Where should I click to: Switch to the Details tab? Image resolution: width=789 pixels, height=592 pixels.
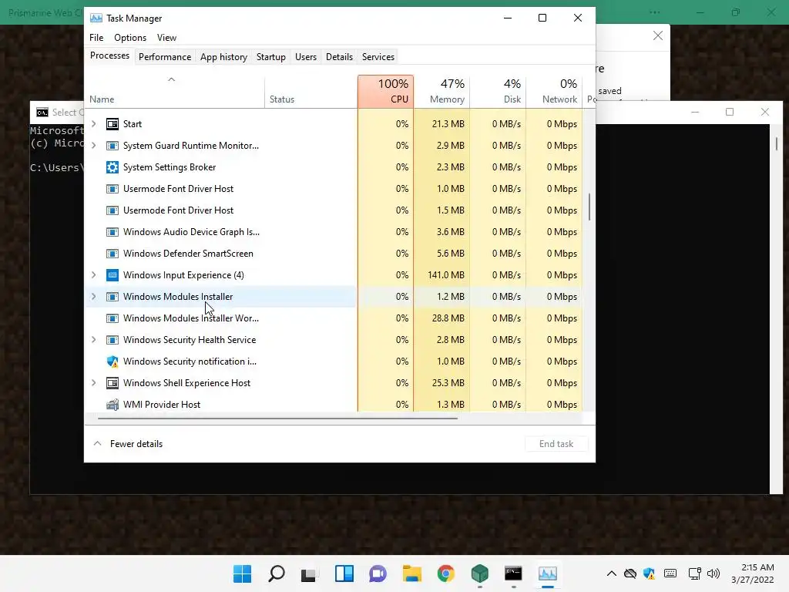pos(339,57)
